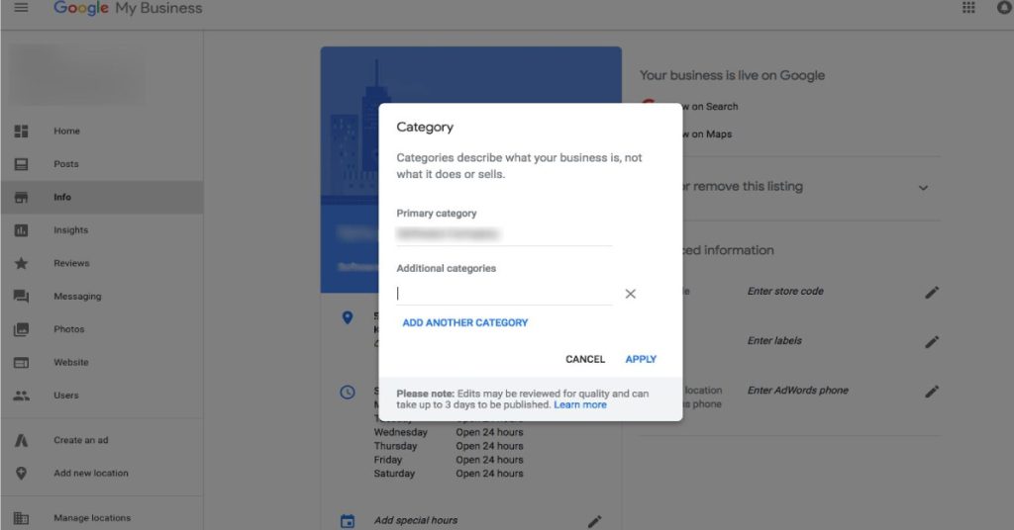Click the Reviews star icon
The image size is (1014, 530).
(22, 263)
